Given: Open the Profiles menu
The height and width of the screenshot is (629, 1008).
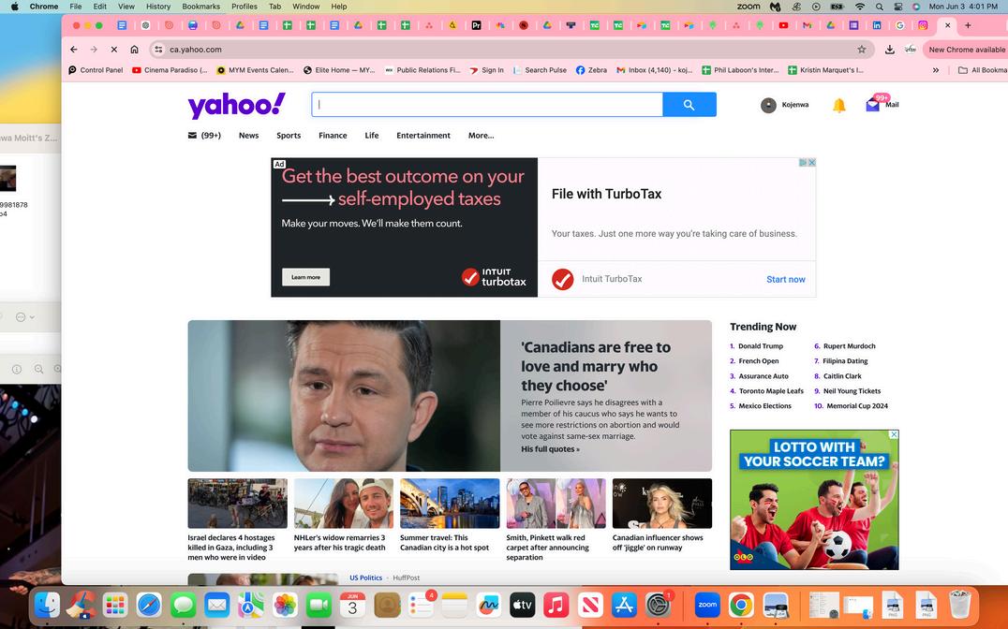Looking at the screenshot, I should coord(245,7).
